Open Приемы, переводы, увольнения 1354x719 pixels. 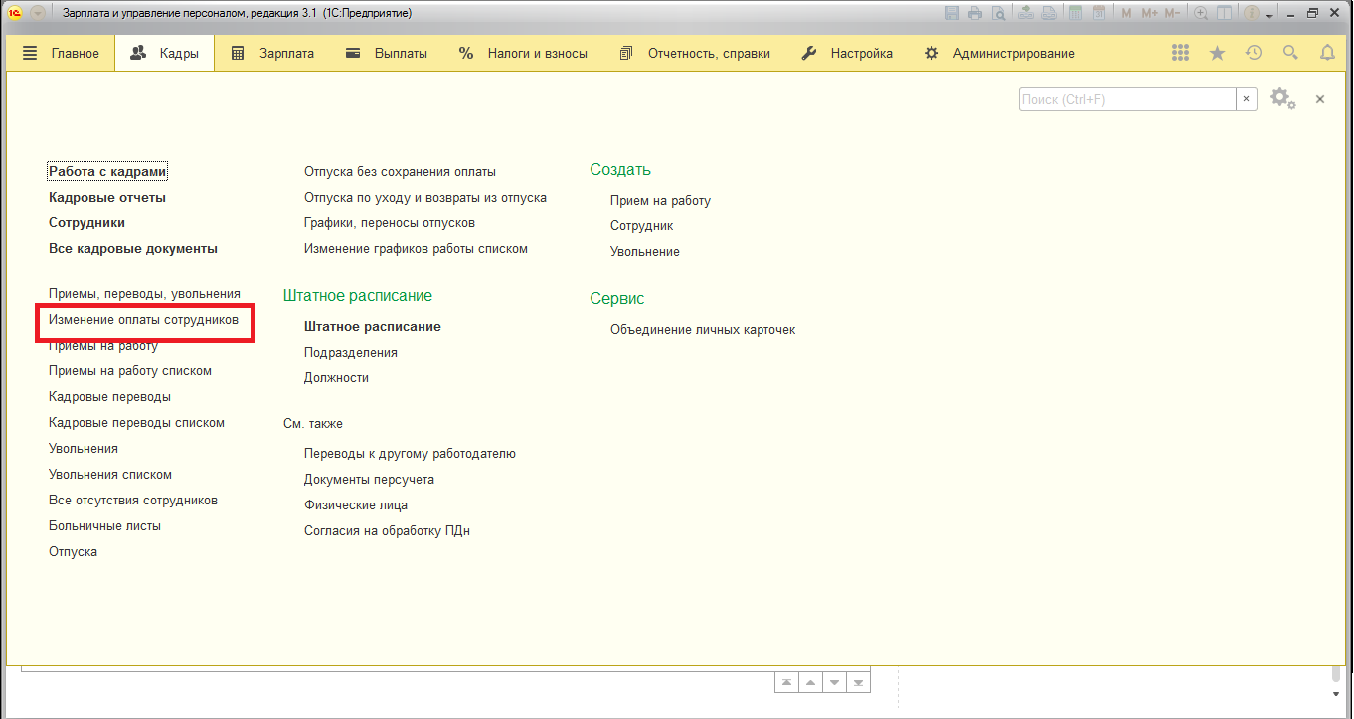pyautogui.click(x=144, y=293)
